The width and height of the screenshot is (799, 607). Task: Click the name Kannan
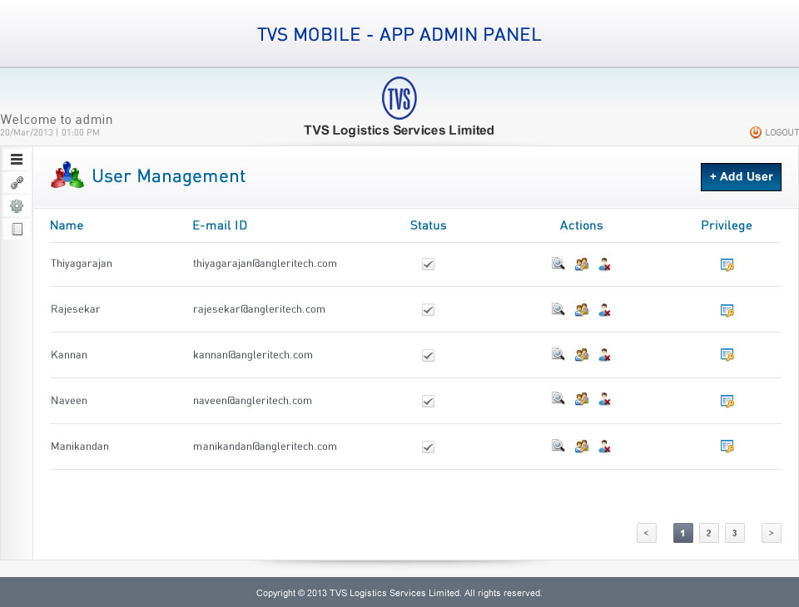pos(69,355)
